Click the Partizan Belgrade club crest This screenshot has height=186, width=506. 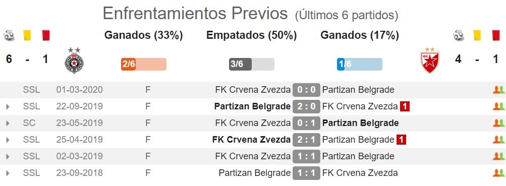point(74,60)
